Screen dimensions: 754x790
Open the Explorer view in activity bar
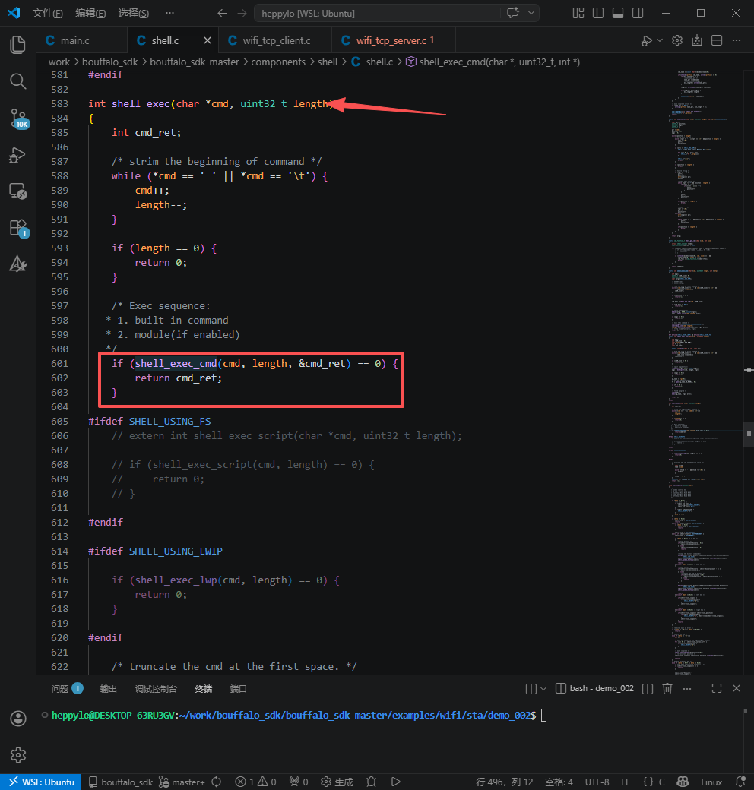[17, 45]
